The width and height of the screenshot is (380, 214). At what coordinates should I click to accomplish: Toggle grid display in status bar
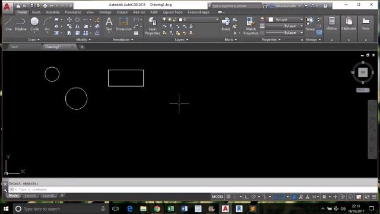coord(228,197)
